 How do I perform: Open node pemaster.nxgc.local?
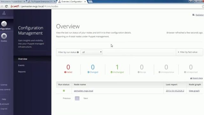(x=84, y=91)
